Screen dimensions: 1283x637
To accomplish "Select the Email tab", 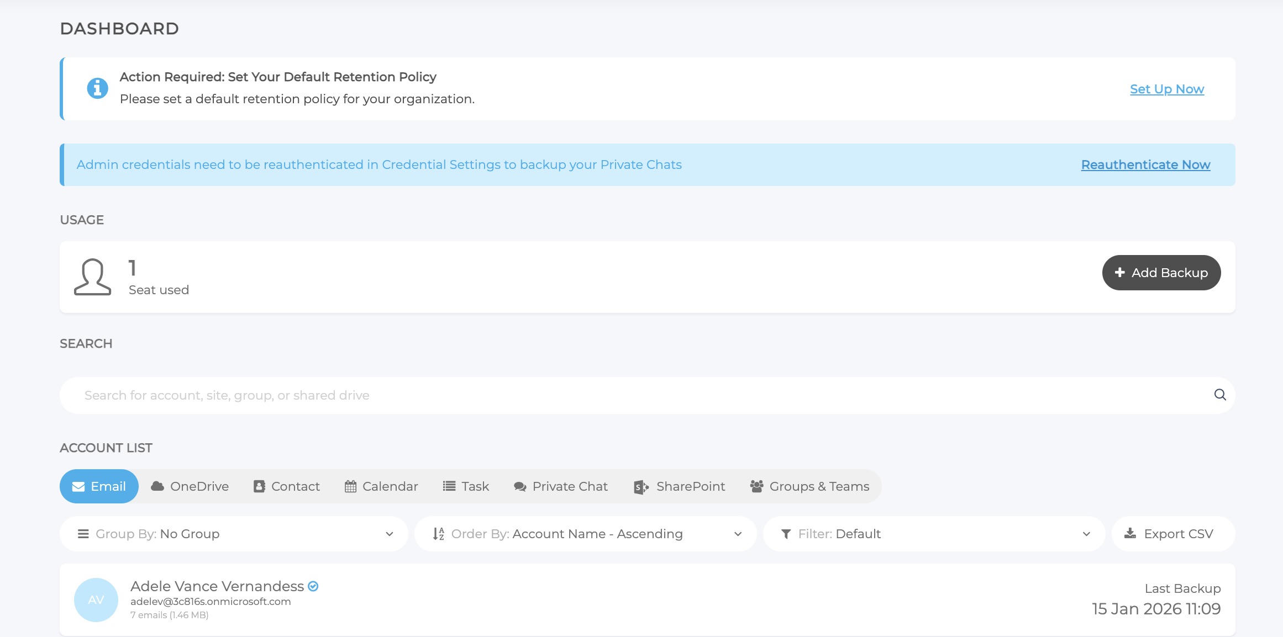I will (x=99, y=486).
